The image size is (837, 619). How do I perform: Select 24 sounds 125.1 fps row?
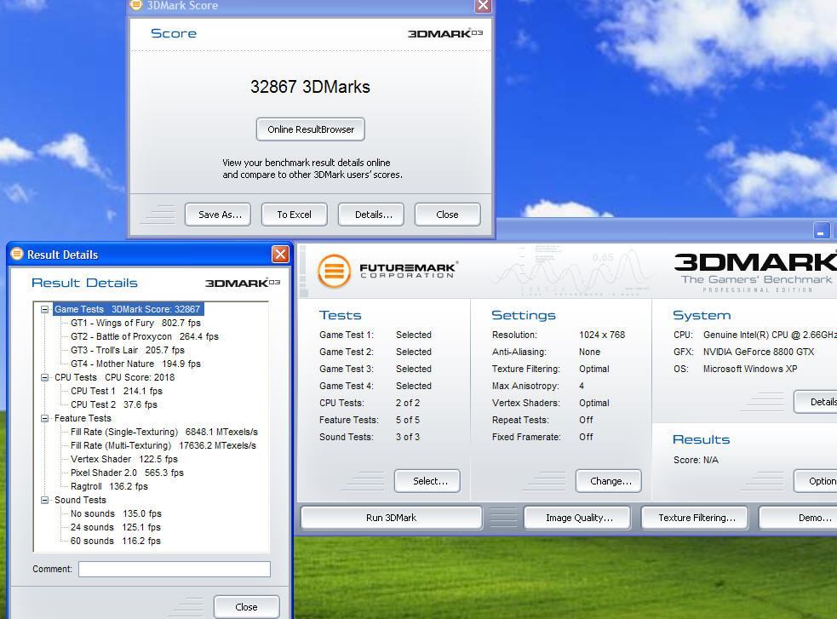click(115, 527)
